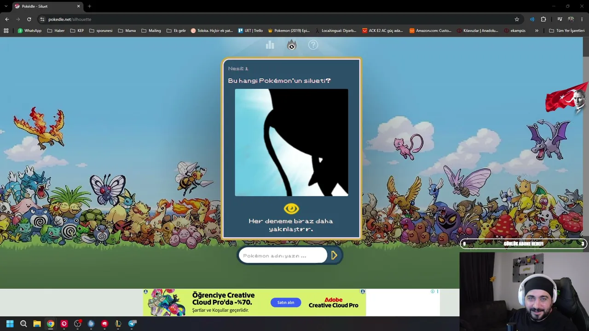Click the 'Bu hangi Pokémon'un silueti?' heading
The height and width of the screenshot is (331, 589).
tap(279, 81)
